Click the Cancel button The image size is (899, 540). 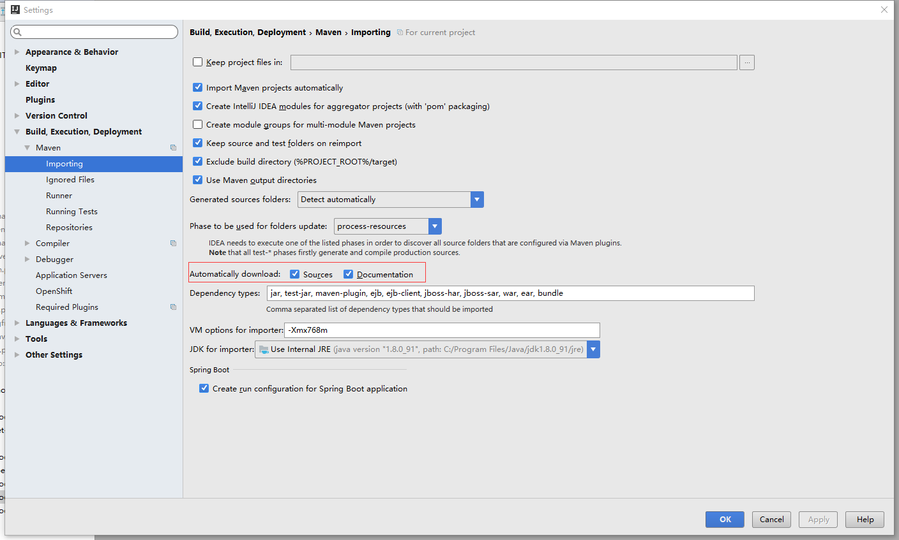(771, 519)
